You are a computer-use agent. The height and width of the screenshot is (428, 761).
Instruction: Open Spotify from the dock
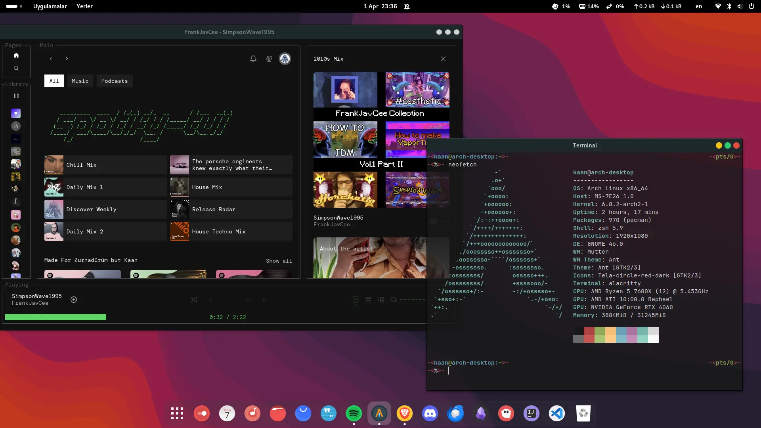[354, 413]
